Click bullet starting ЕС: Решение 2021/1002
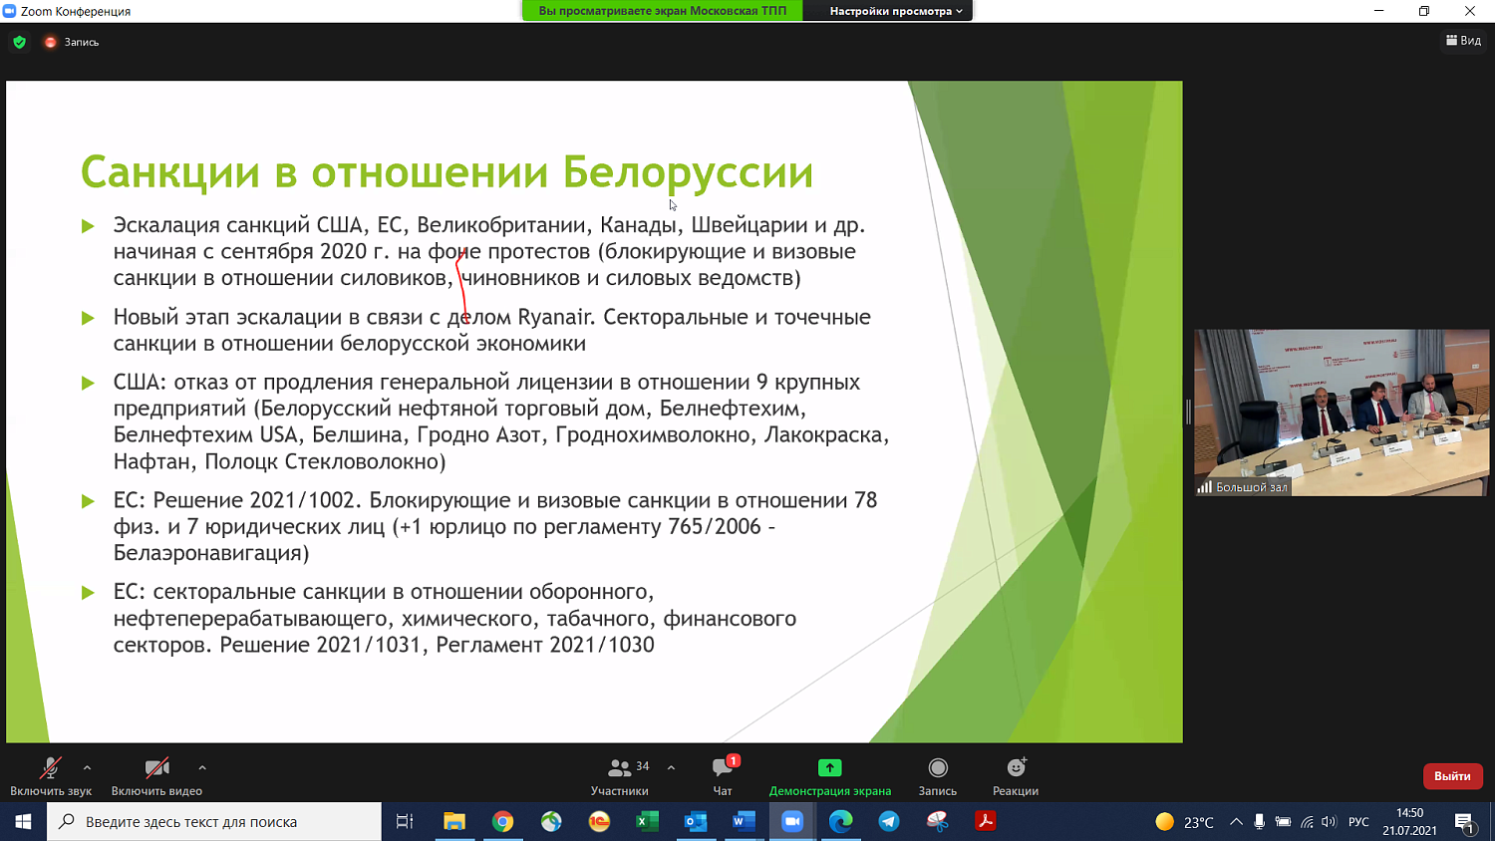The width and height of the screenshot is (1495, 841). point(495,526)
